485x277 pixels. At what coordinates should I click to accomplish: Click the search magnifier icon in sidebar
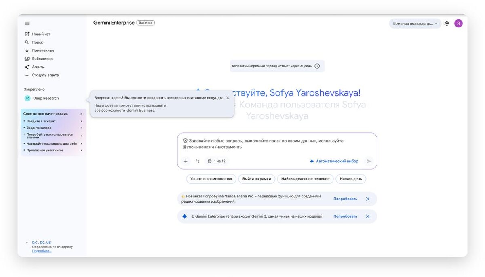27,42
